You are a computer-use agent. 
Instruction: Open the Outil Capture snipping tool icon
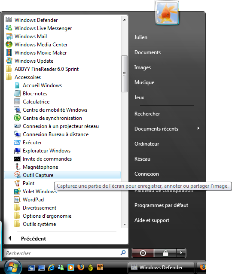click(17, 175)
